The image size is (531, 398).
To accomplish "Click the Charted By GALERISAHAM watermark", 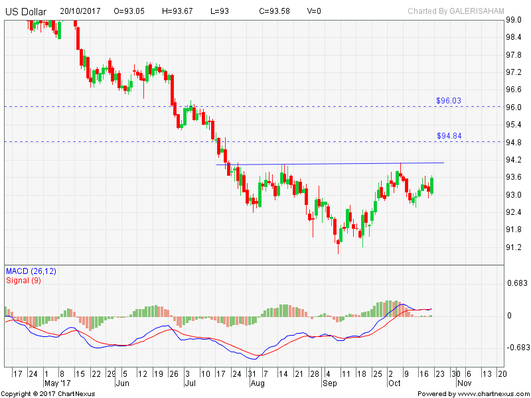I will (x=456, y=11).
